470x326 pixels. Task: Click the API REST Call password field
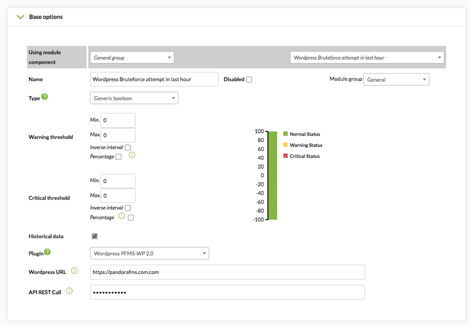pos(228,292)
